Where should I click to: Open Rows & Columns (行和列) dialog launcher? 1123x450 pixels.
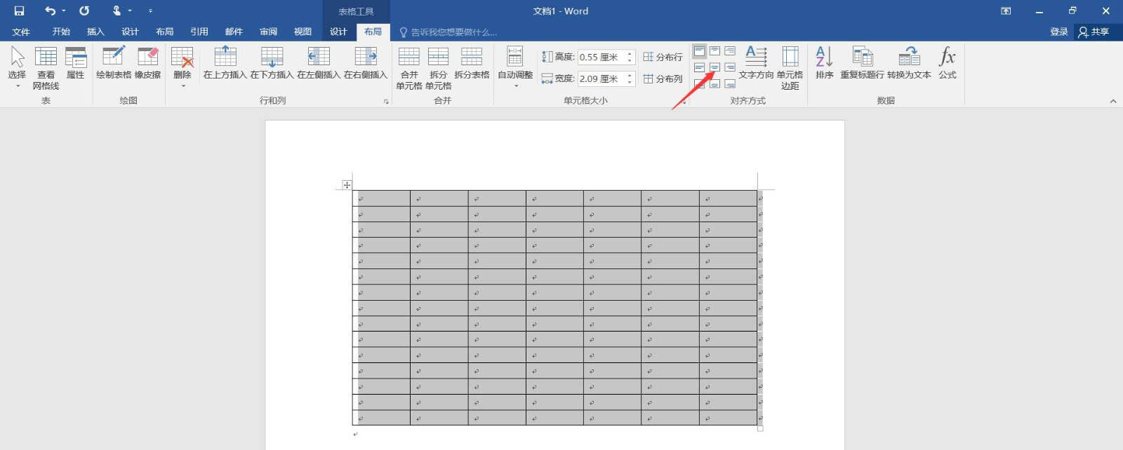point(386,102)
